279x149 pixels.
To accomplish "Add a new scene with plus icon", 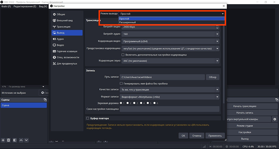I will click(3, 140).
